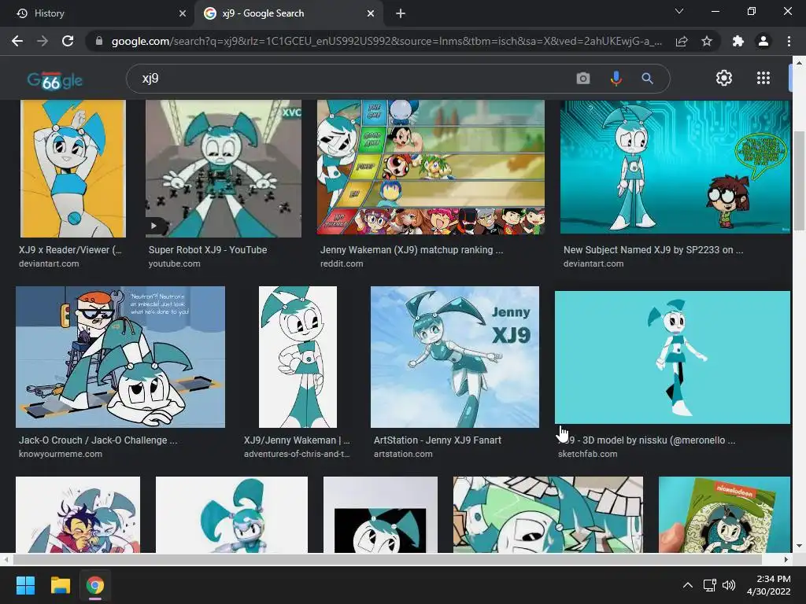
Task: Close the History tab
Action: click(183, 13)
